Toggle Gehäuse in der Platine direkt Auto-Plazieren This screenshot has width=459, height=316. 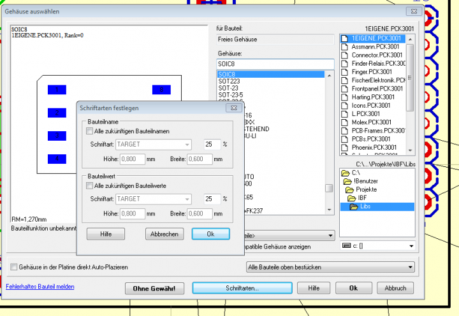pyautogui.click(x=15, y=266)
